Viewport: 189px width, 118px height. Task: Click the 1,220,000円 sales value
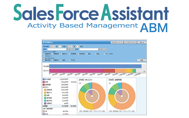tap(64, 79)
